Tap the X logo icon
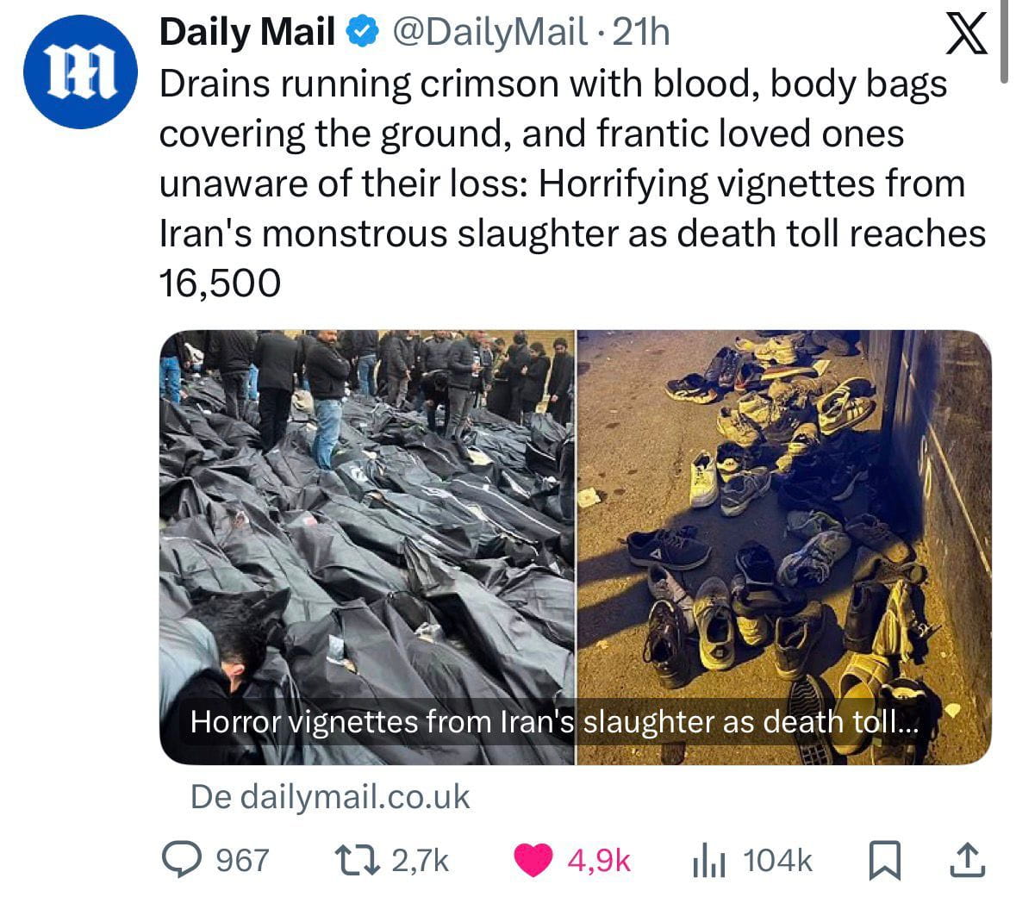Image resolution: width=1016 pixels, height=903 pixels. tap(965, 33)
